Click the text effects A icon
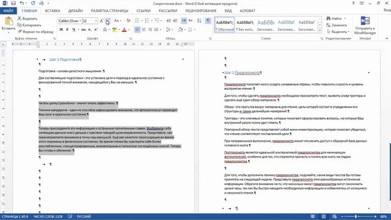Screen dimensions: 391x220 105,30
